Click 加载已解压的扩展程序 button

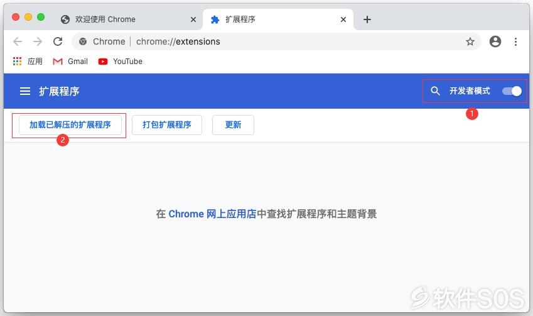(70, 125)
